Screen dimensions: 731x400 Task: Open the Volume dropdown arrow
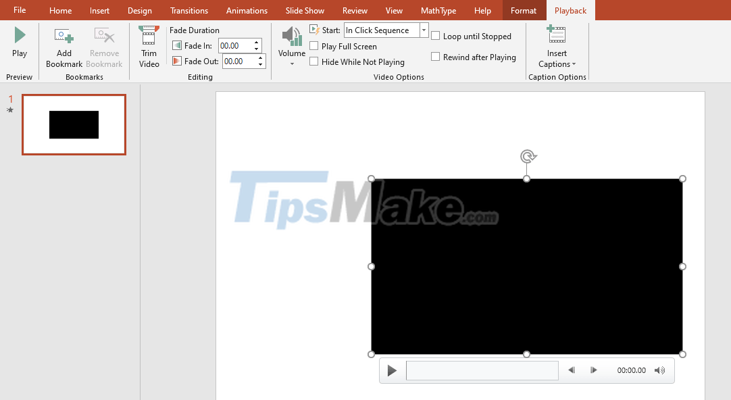291,63
